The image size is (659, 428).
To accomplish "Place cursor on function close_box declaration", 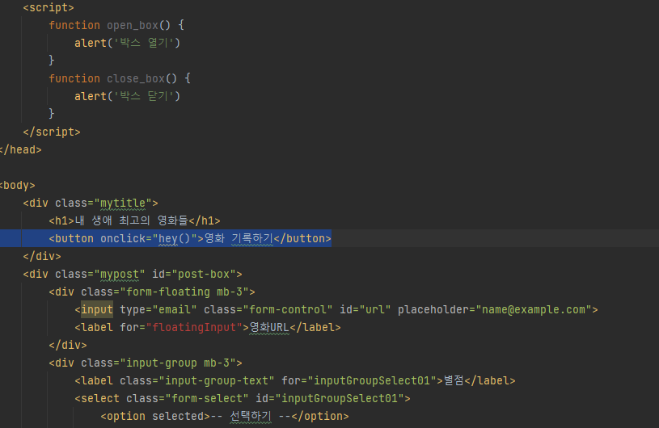I will (x=120, y=78).
